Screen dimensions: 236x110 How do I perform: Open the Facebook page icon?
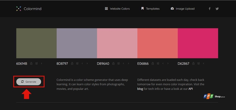click(x=209, y=9)
